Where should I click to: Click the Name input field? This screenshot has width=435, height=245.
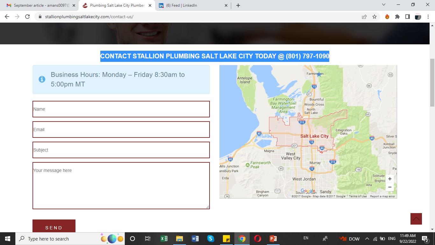click(121, 109)
